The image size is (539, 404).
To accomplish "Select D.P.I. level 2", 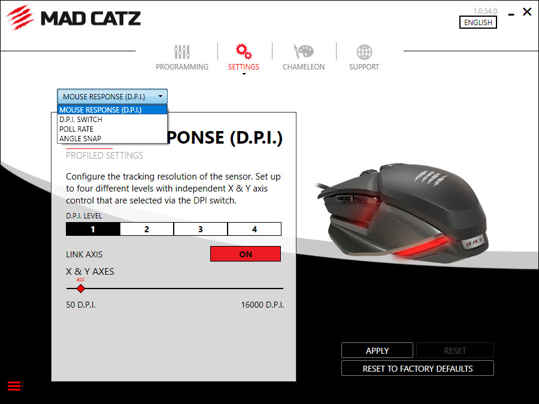I will click(147, 229).
